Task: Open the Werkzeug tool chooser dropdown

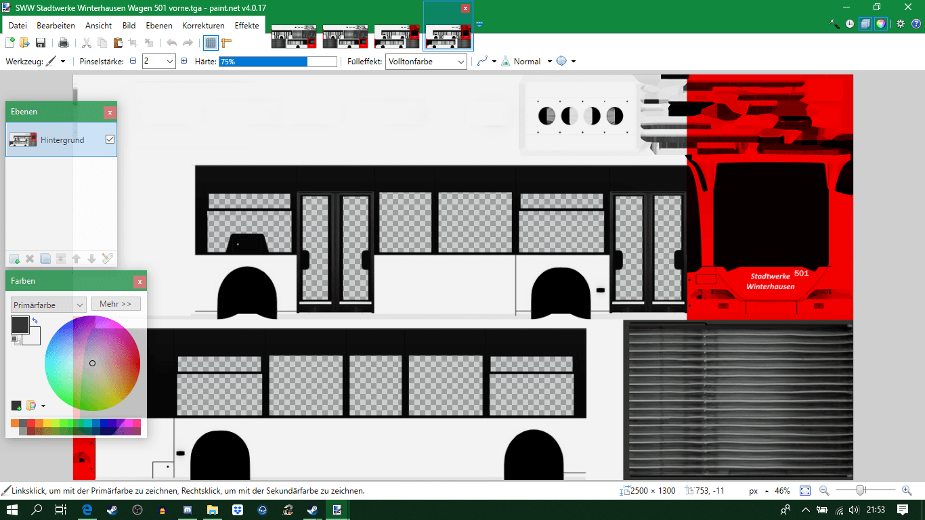Action: point(63,62)
